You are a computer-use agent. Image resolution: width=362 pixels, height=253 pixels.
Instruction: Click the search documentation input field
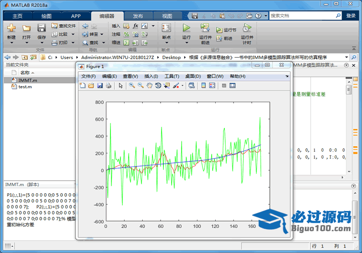click(x=302, y=16)
